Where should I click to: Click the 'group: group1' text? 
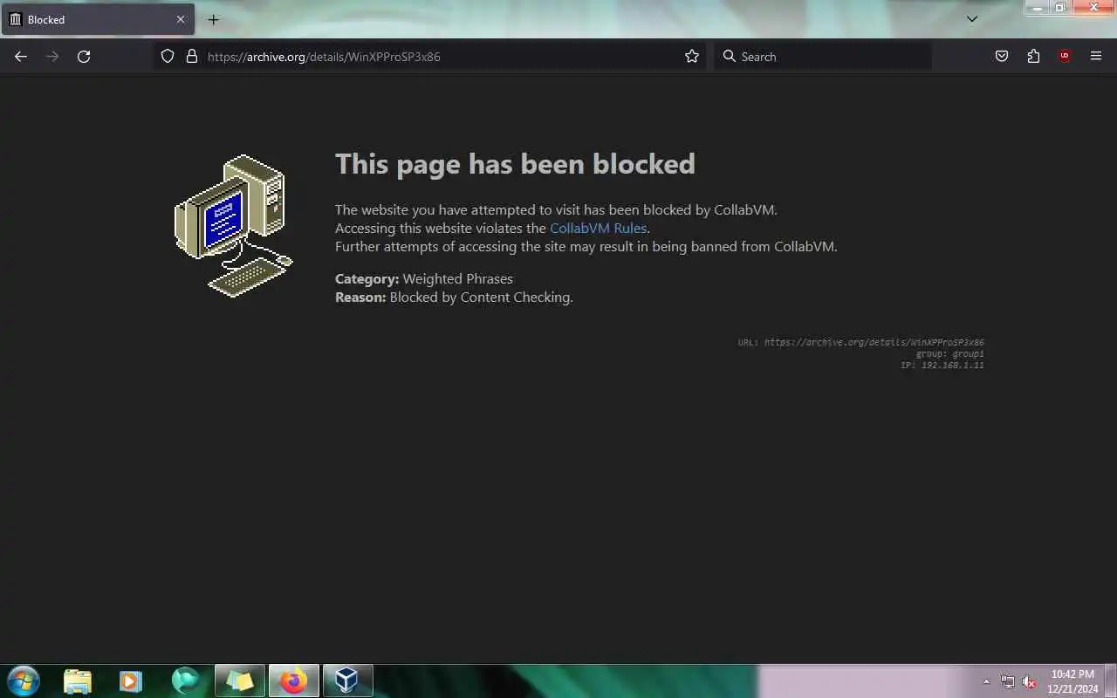tap(950, 354)
